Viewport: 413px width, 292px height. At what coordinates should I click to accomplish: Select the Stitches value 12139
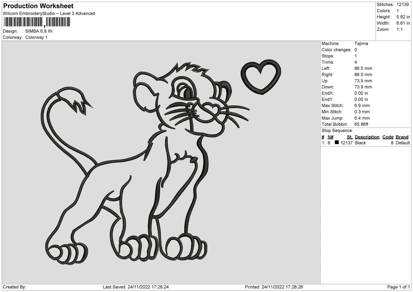click(x=403, y=5)
